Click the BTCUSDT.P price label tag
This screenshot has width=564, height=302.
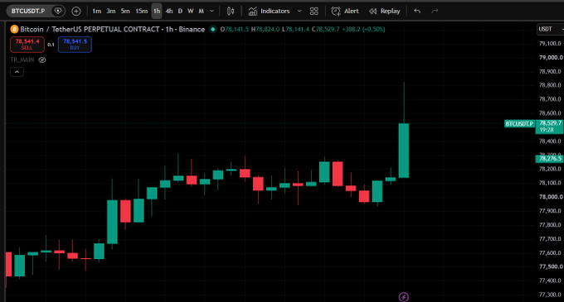519,124
